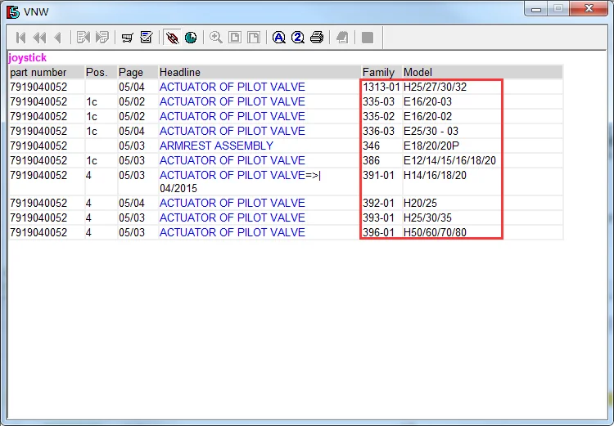The height and width of the screenshot is (426, 614).
Task: Open ACTUATOR OF PILOT VALVE link for 1313-01
Action: coord(233,87)
